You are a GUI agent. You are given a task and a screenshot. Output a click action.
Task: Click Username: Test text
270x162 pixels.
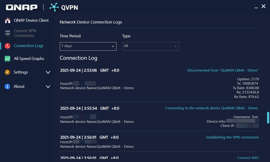(x=246, y=117)
